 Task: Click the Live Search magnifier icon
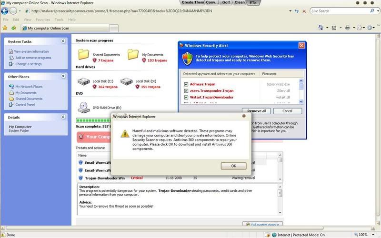pyautogui.click(x=372, y=10)
